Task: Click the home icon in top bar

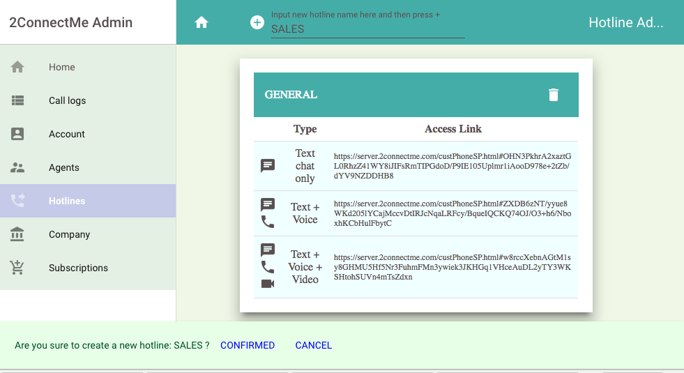Action: (202, 22)
